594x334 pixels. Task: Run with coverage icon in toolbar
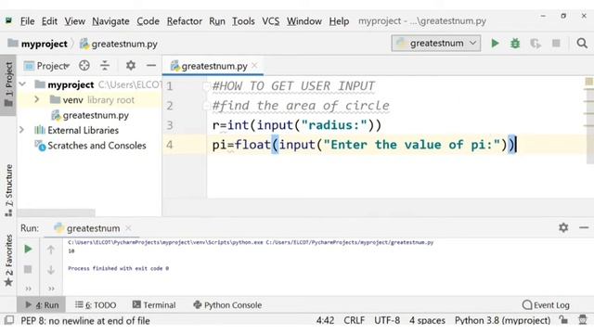[536, 44]
